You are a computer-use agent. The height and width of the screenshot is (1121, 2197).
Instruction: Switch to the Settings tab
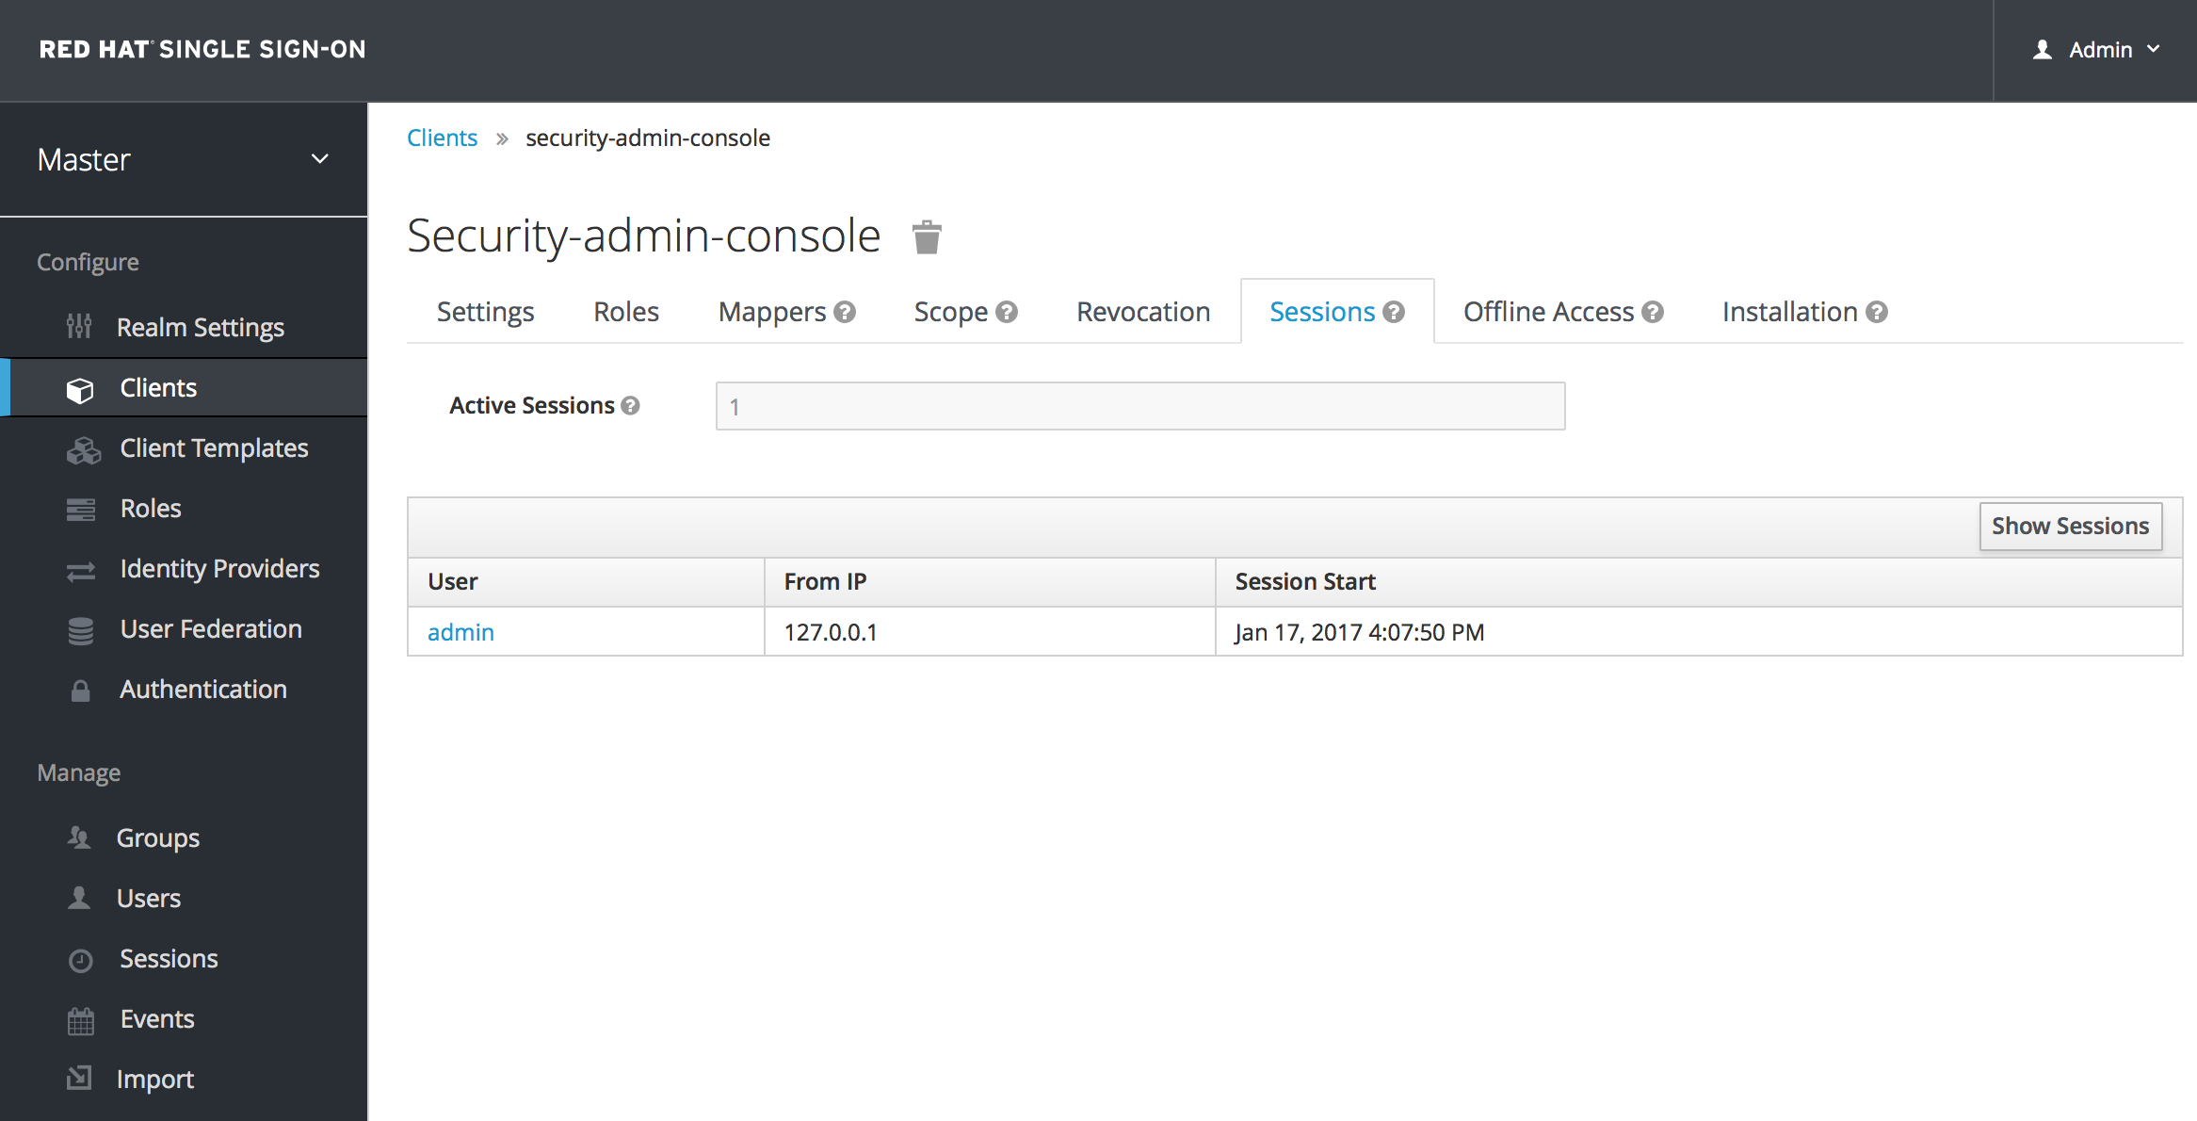(x=487, y=312)
